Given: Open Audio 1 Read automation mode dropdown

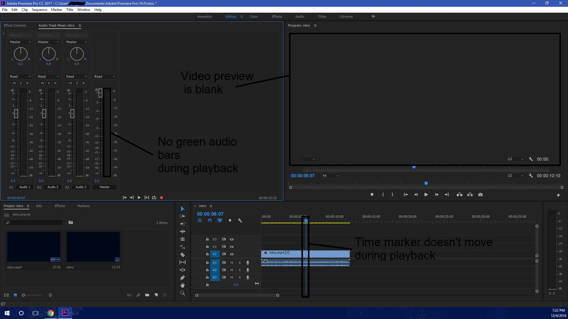Looking at the screenshot, I should click(x=20, y=77).
